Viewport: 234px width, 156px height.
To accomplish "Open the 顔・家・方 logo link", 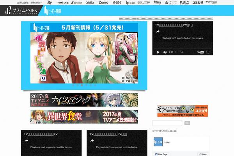I will pyautogui.click(x=184, y=3).
